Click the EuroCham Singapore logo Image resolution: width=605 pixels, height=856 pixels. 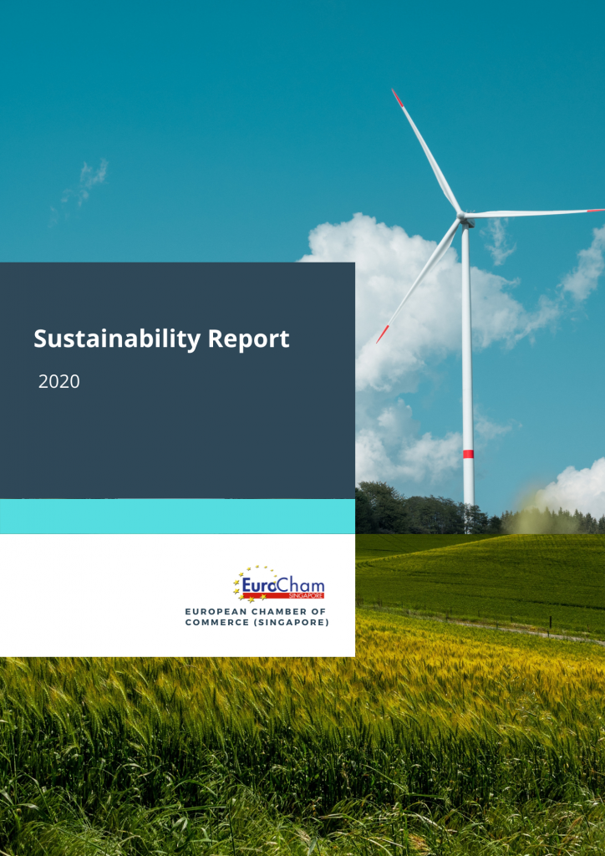[x=279, y=583]
